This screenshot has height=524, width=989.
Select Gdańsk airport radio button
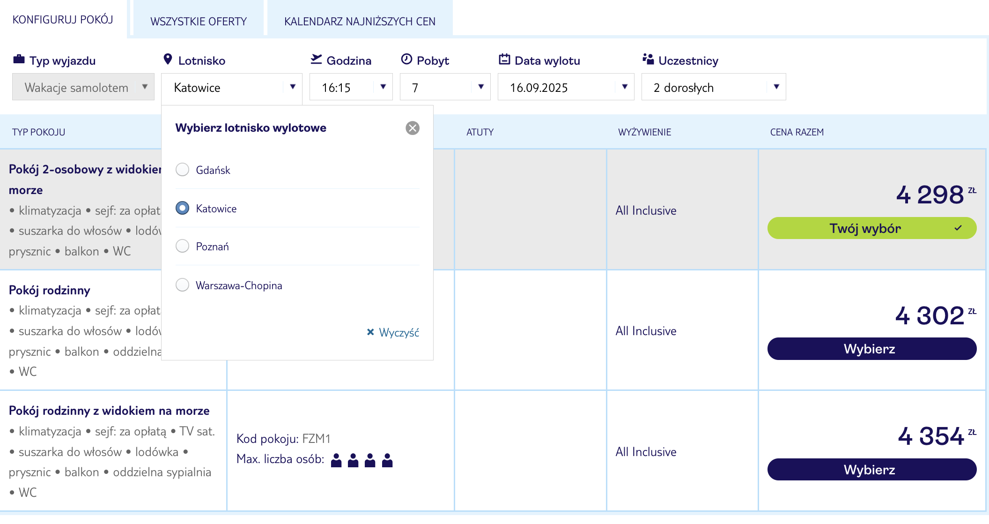pos(182,169)
